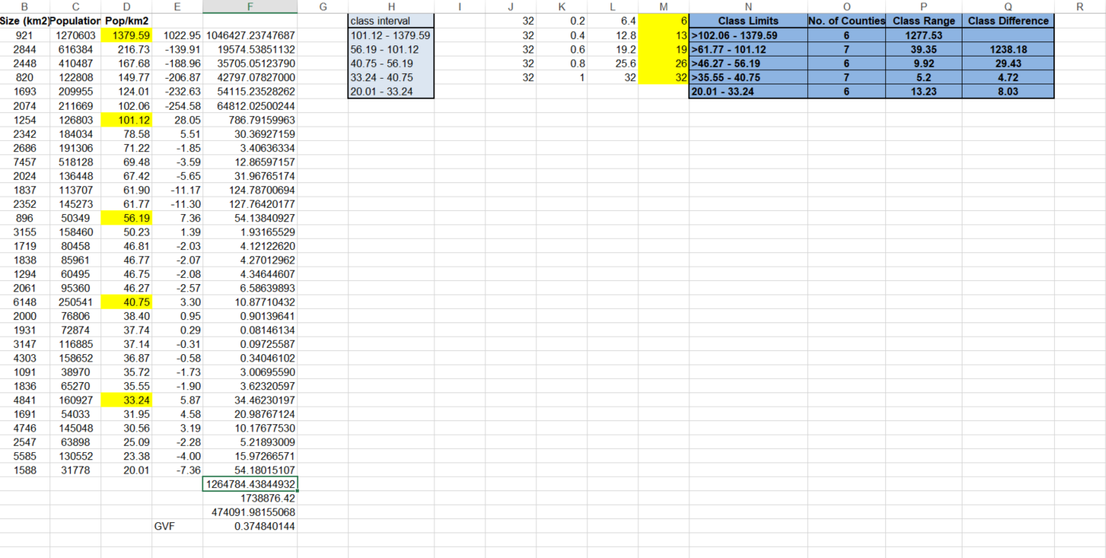Viewport: 1106px width, 558px height.
Task: Click column N header
Action: click(747, 6)
